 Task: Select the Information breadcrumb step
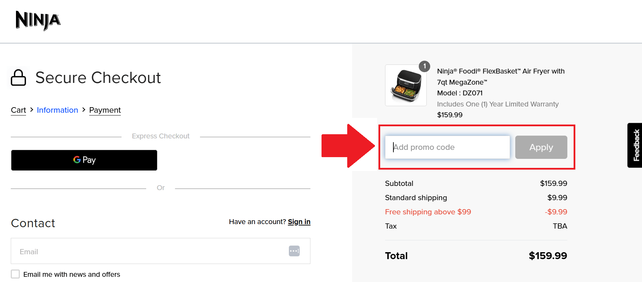(x=57, y=110)
